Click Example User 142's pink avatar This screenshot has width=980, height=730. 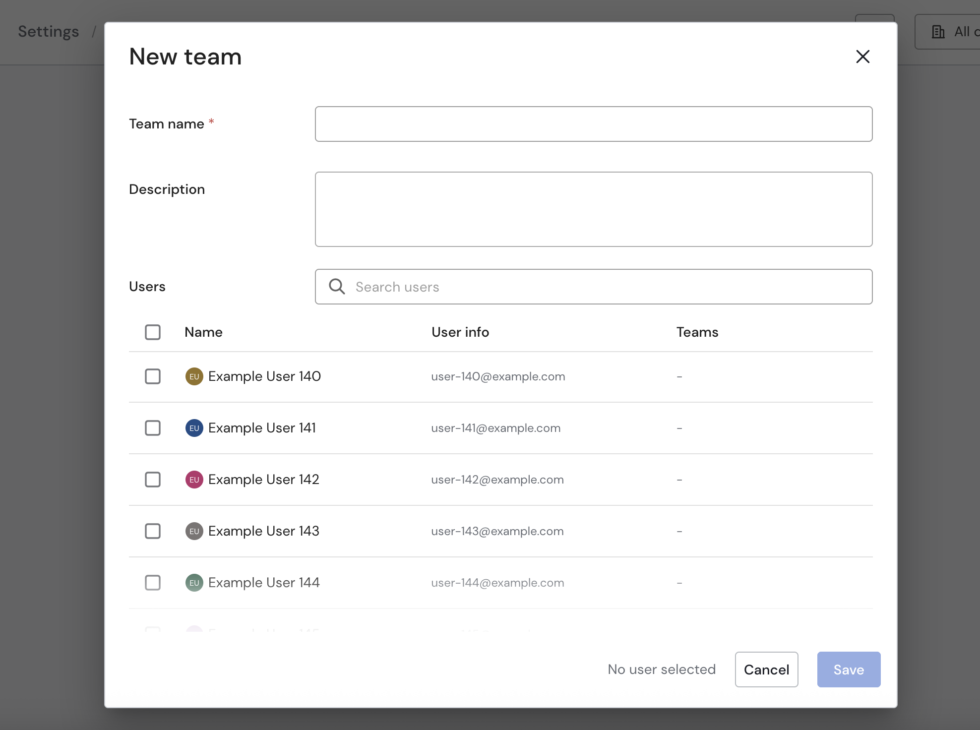[x=194, y=480]
